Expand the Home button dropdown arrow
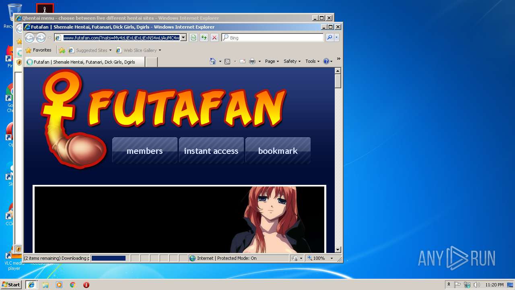 coord(220,61)
